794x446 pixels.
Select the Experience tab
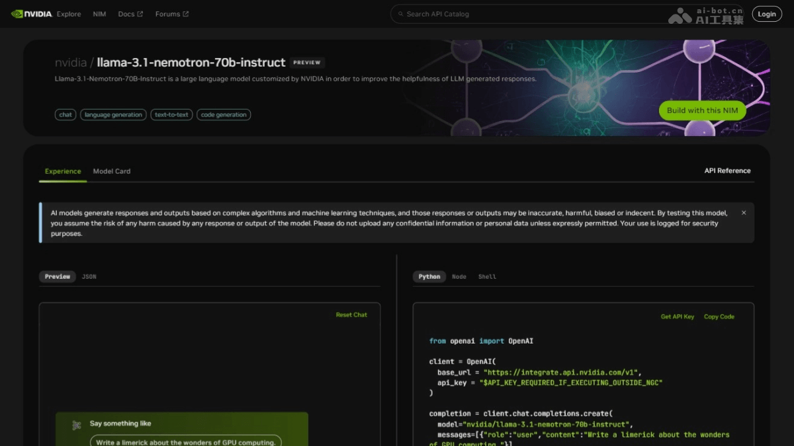(63, 171)
